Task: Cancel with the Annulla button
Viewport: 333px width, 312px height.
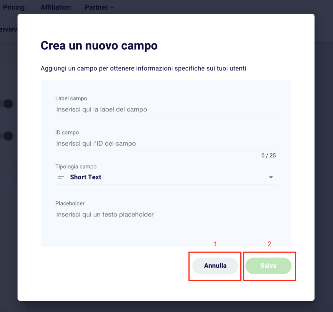Action: click(x=215, y=266)
